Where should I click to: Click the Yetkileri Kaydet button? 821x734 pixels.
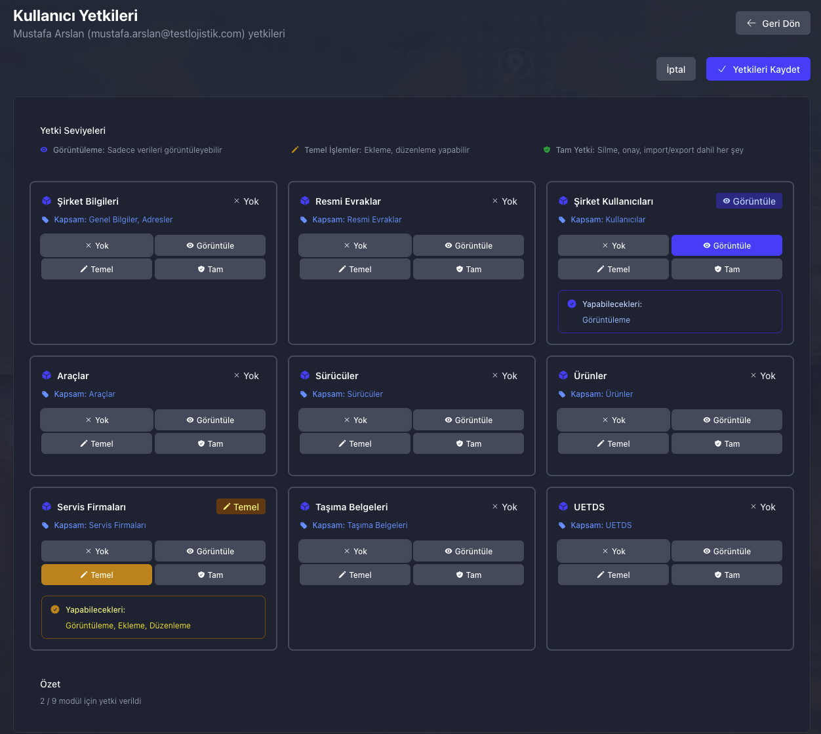click(x=758, y=70)
